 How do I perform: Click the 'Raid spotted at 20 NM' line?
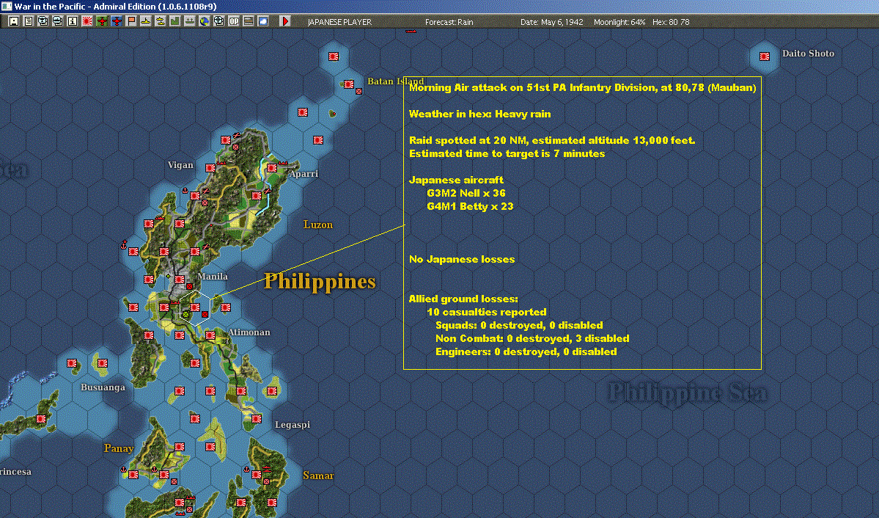coord(552,140)
